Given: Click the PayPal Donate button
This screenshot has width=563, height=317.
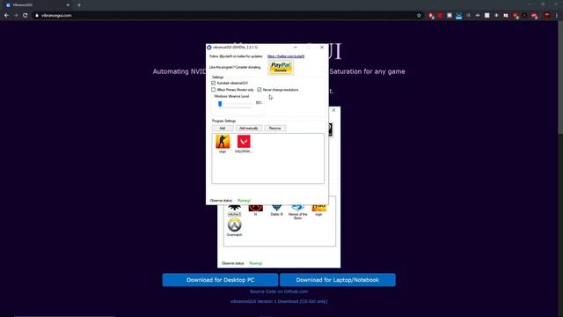Looking at the screenshot, I should [281, 67].
